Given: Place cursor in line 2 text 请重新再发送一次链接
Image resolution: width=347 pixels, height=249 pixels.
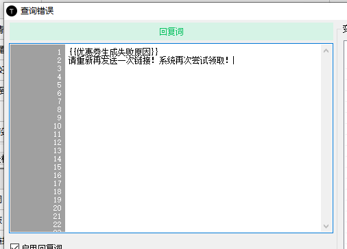Looking at the screenshot, I should pyautogui.click(x=110, y=61).
